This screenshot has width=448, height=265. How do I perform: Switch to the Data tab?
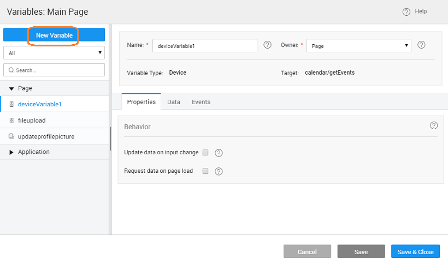[x=174, y=102]
